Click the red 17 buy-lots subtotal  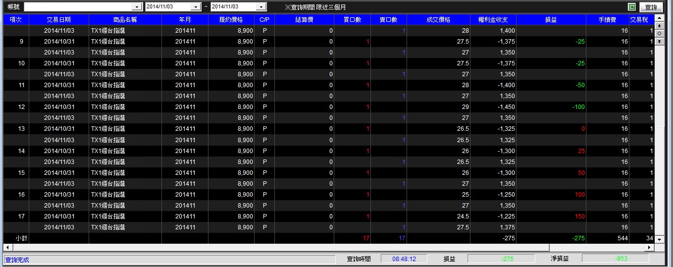click(366, 238)
